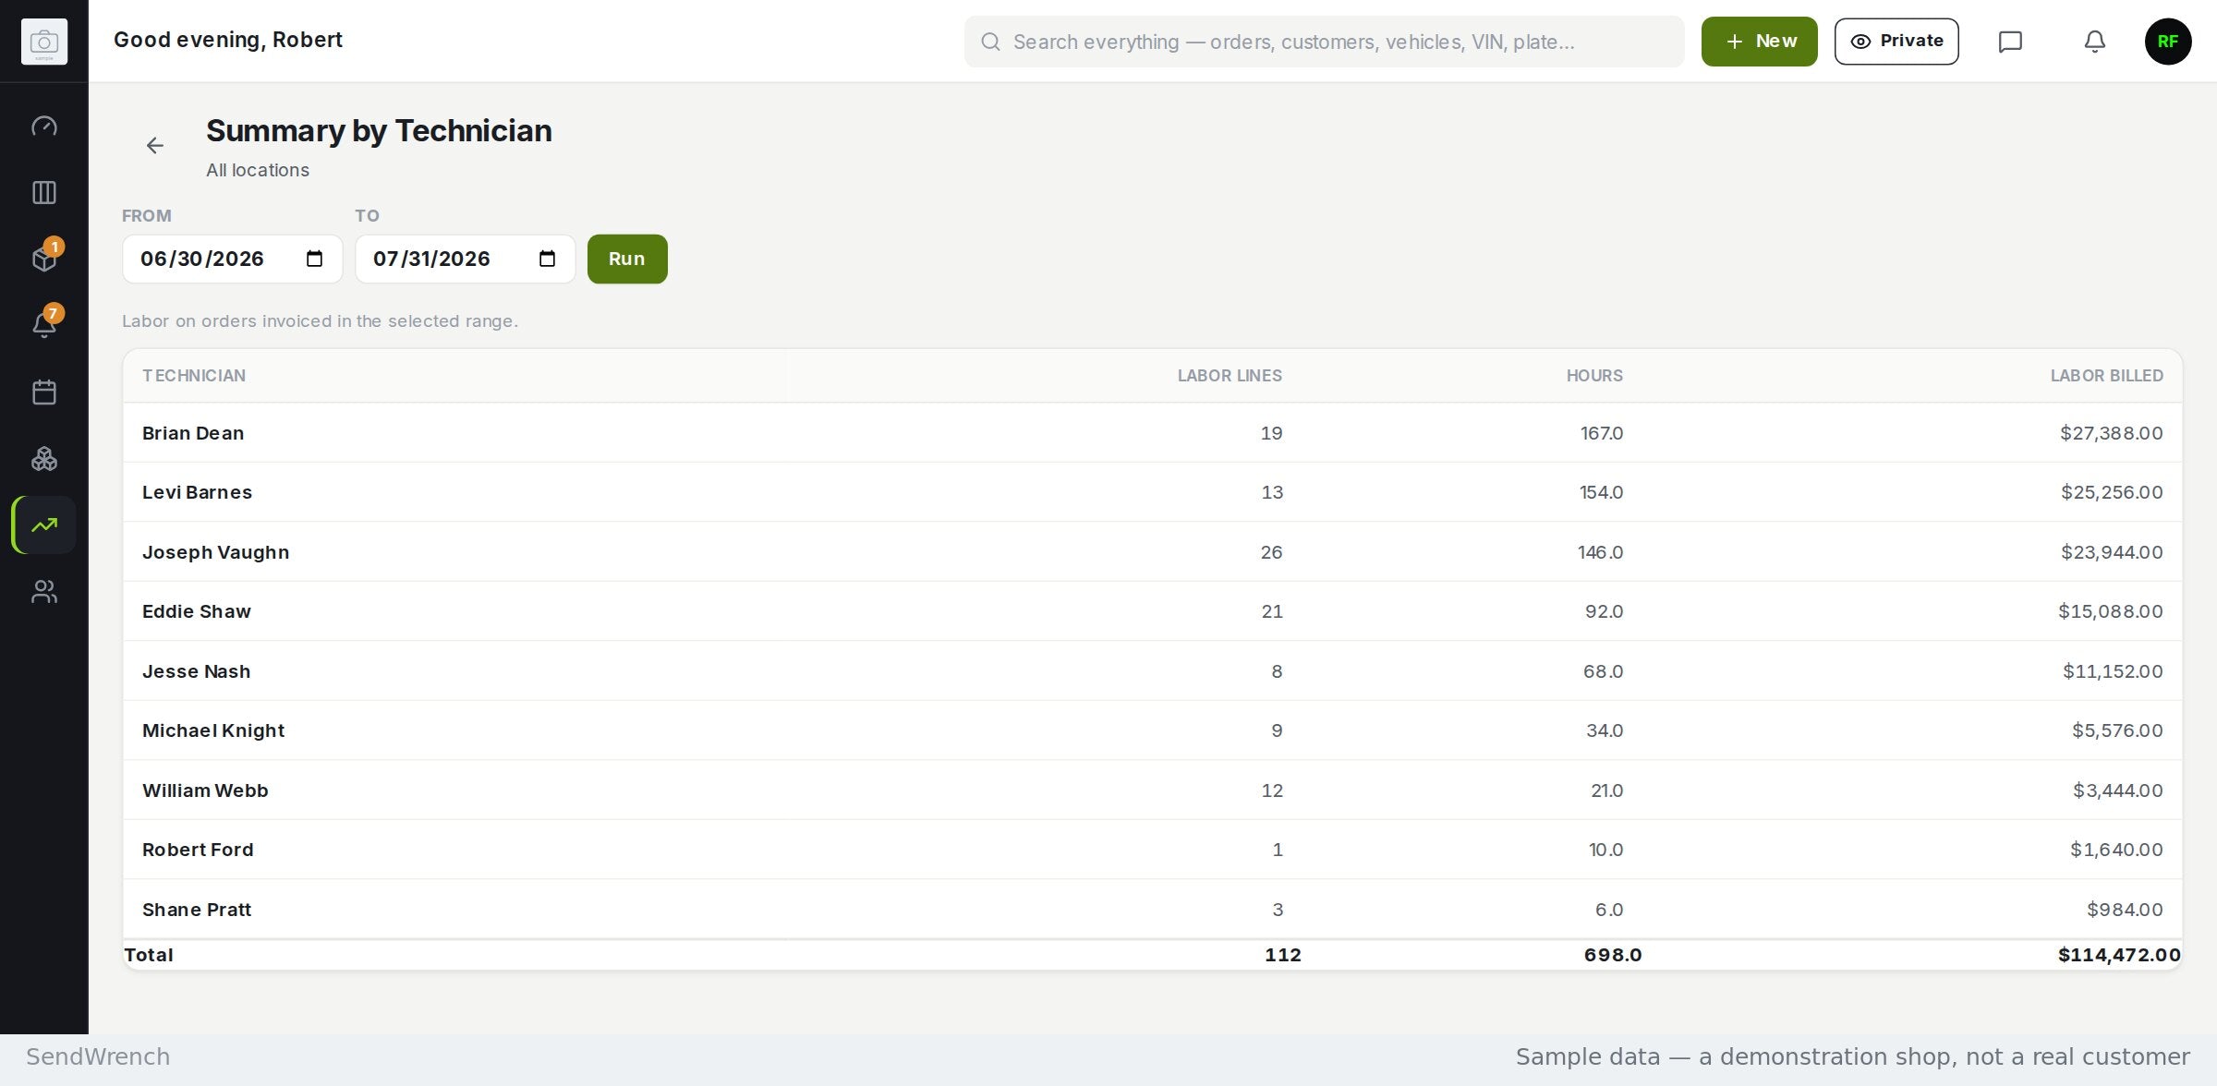Sort by the Labor Billed column header
The image size is (2217, 1086).
point(2106,376)
